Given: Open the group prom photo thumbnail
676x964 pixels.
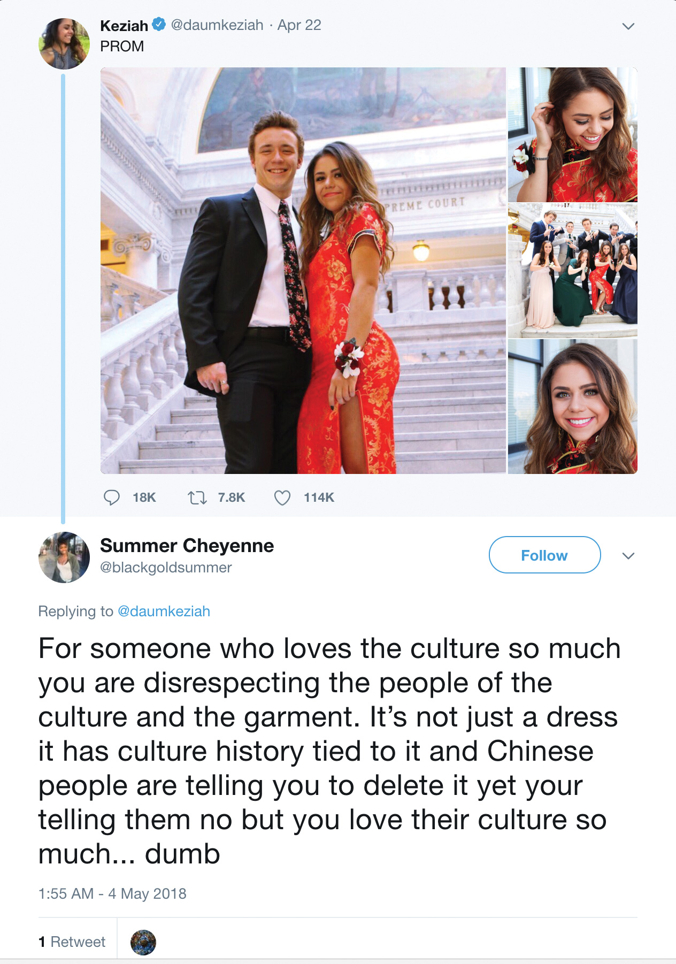Looking at the screenshot, I should pyautogui.click(x=572, y=271).
